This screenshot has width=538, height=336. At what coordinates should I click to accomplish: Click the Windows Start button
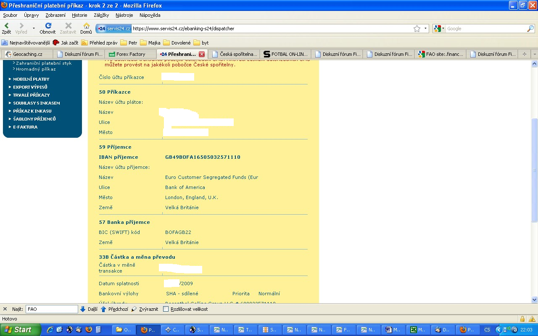click(21, 330)
